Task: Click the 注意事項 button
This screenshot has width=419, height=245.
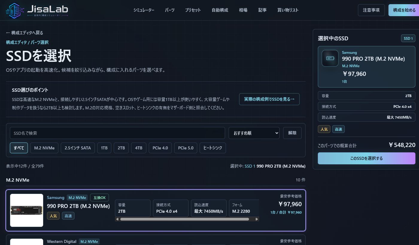Action: [371, 10]
